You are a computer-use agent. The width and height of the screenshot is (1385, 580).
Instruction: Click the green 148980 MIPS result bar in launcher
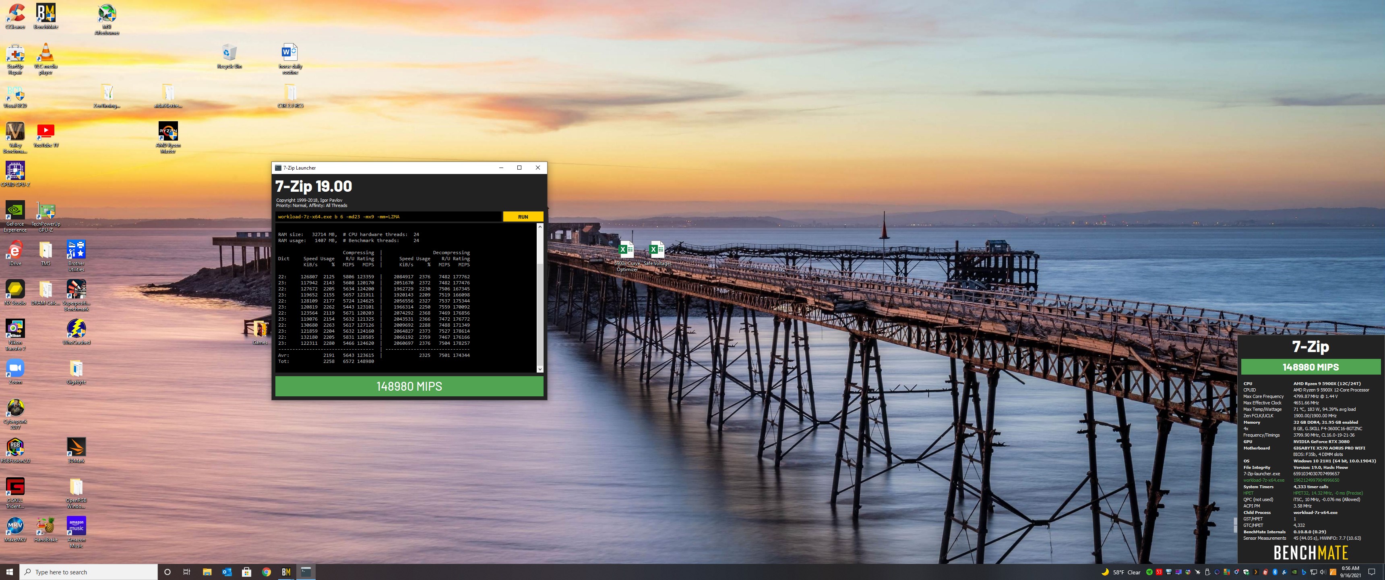(x=409, y=386)
